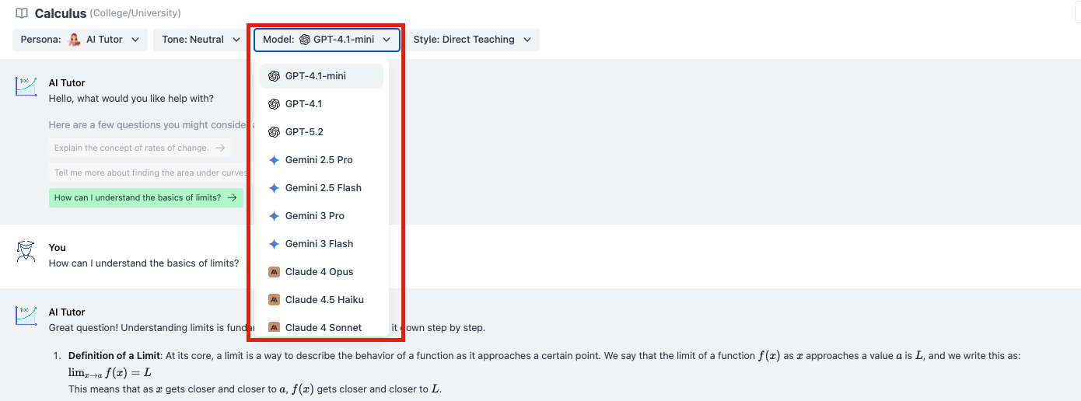
Task: Click the book icon beside Calculus title
Action: click(22, 13)
